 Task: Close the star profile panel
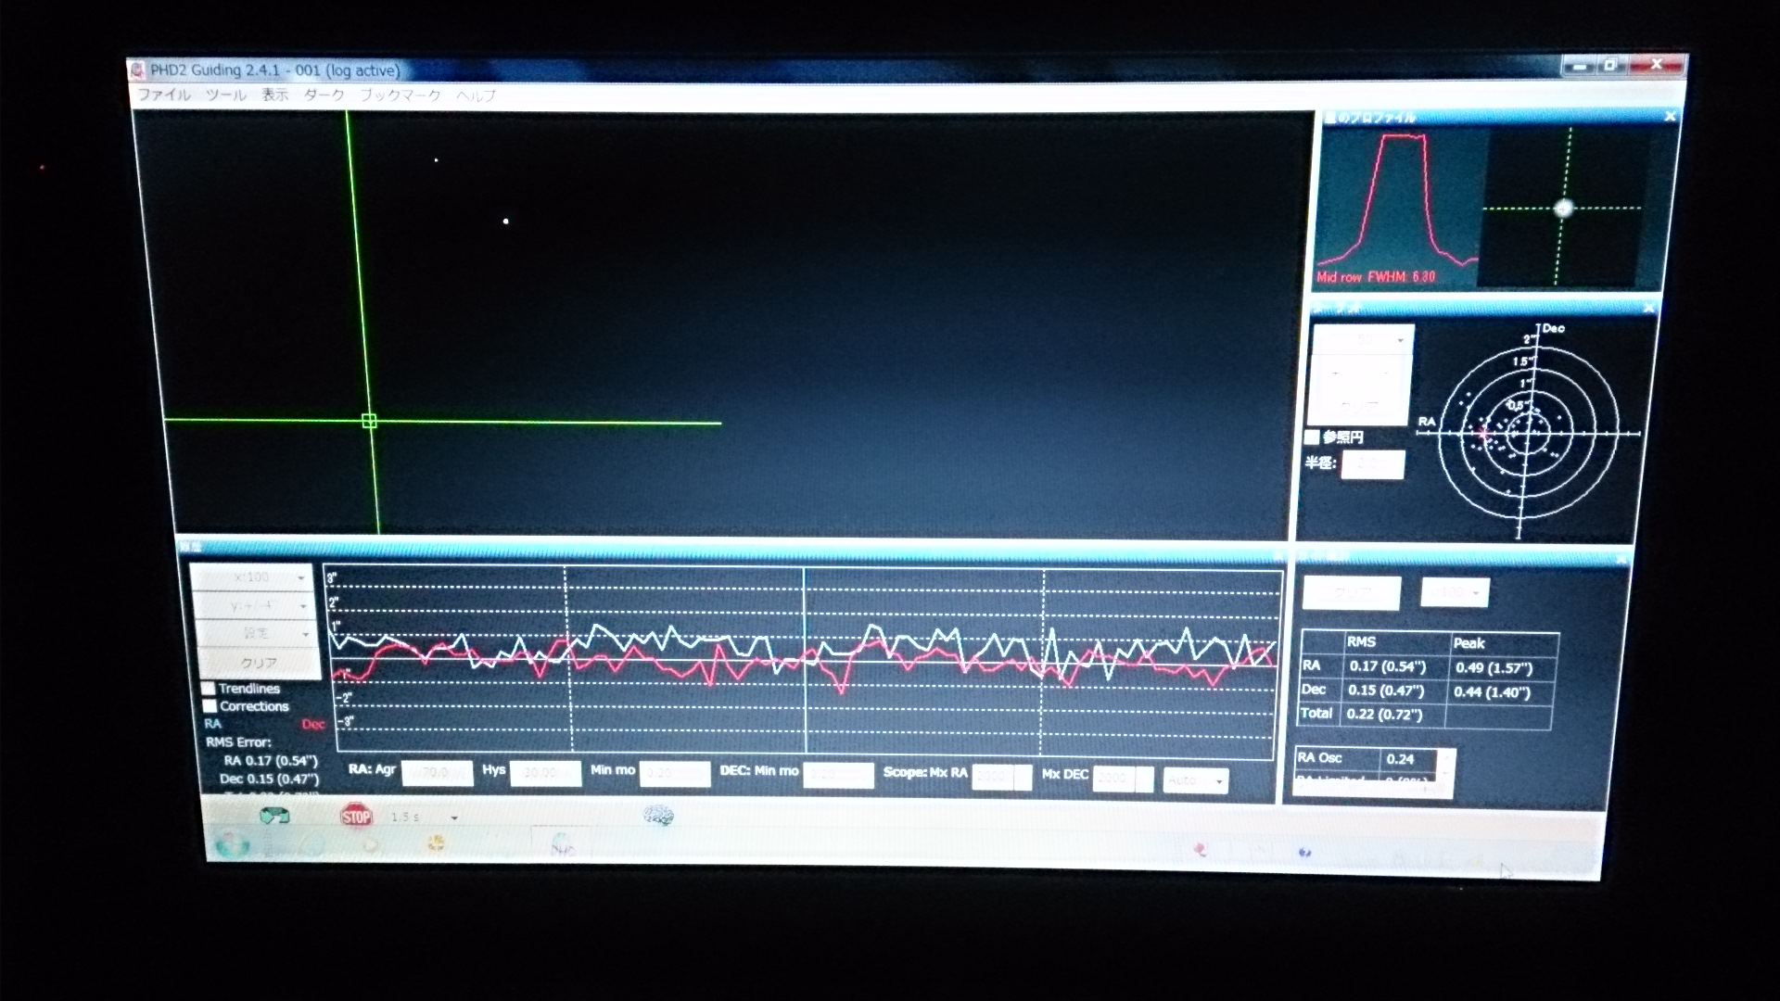pos(1670,117)
